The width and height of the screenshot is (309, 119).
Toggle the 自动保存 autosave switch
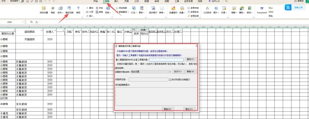[x=21, y=1]
